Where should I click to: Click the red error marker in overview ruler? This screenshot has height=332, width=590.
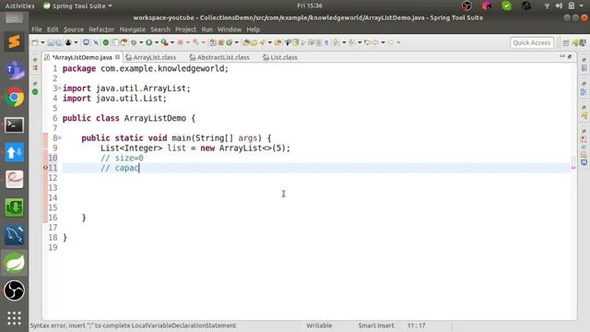pos(573,168)
